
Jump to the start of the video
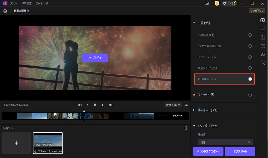pyautogui.click(x=80, y=105)
